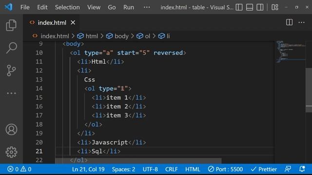The image size is (312, 175).
Task: Click item 3 text on line 17
Action: pos(117,115)
